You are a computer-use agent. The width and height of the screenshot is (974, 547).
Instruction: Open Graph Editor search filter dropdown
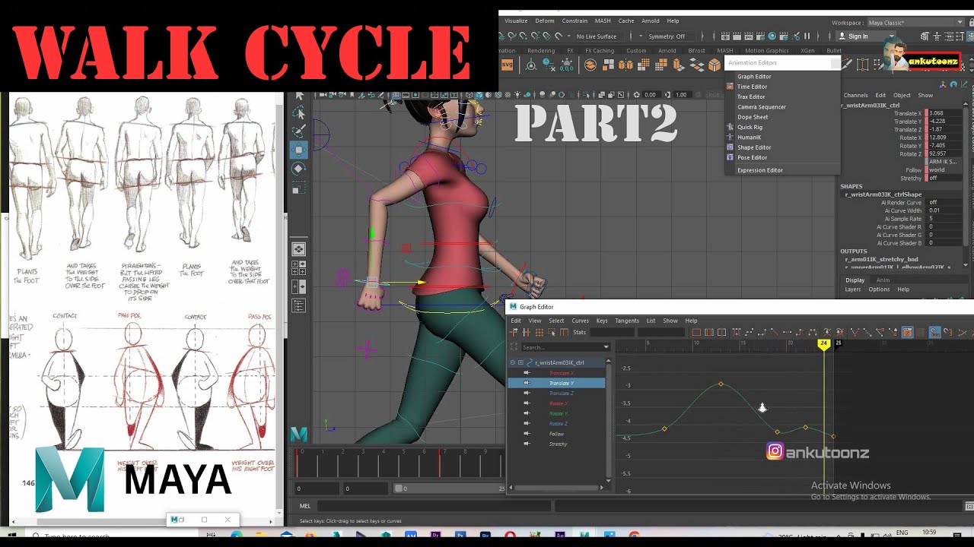pyautogui.click(x=606, y=347)
